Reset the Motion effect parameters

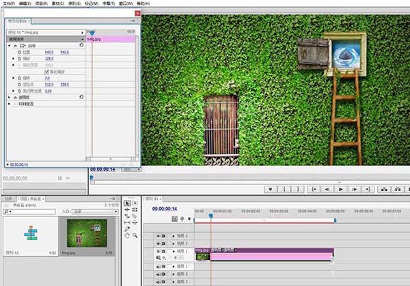81,45
